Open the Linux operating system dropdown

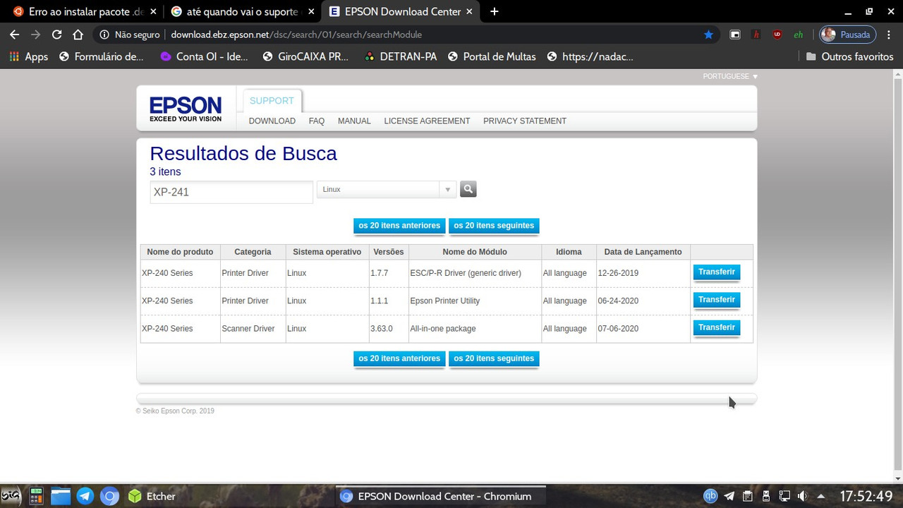(386, 189)
